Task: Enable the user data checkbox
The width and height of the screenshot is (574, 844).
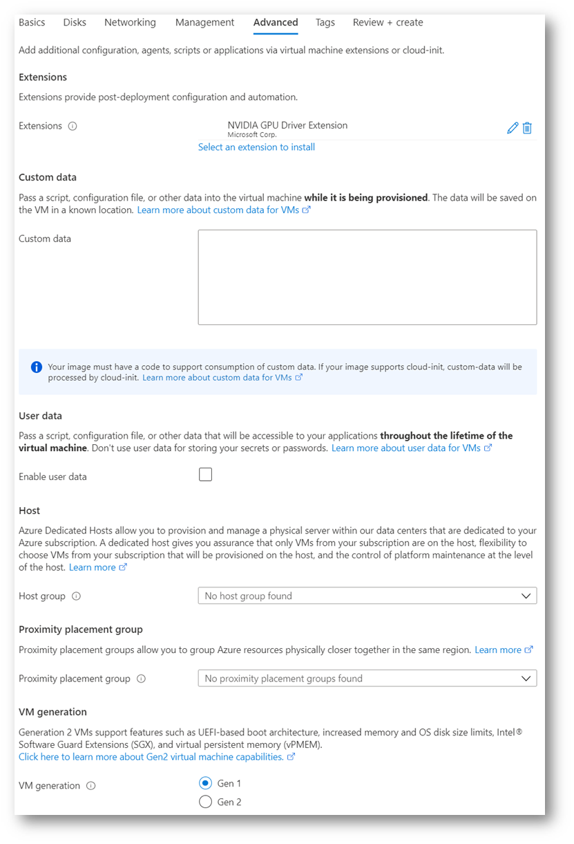Action: point(205,475)
